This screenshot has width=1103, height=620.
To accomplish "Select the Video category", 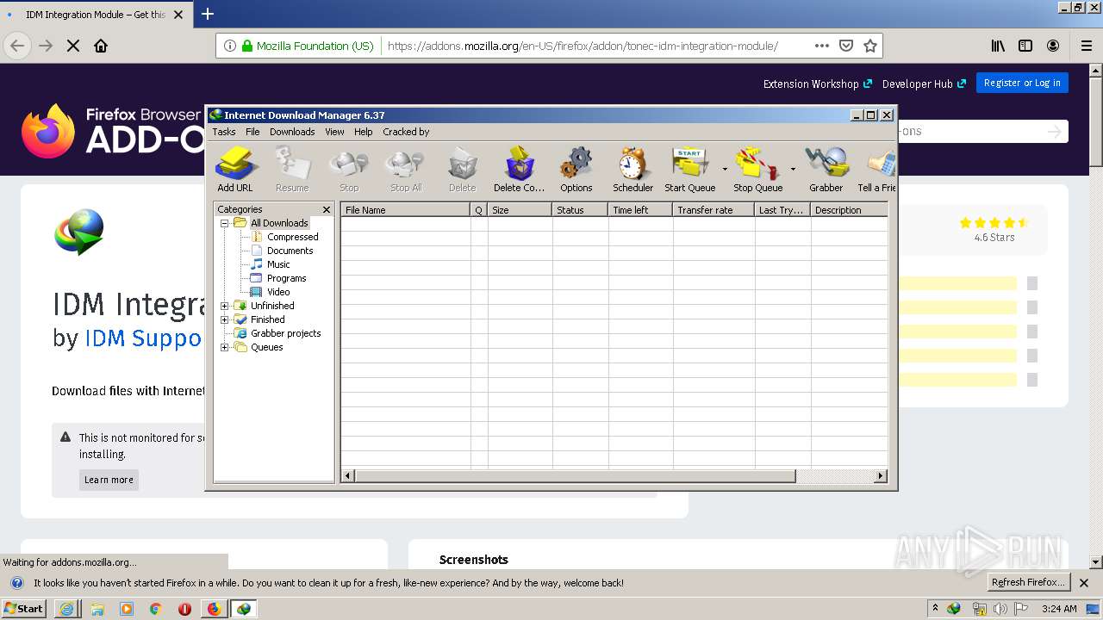I will [x=278, y=292].
